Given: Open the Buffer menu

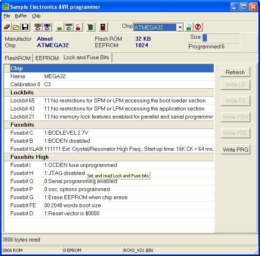Looking at the screenshot, I should coord(21,16).
